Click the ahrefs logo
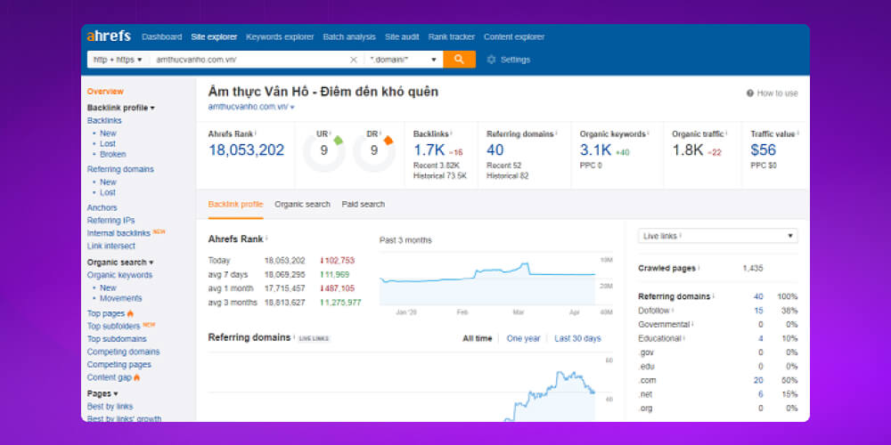Image resolution: width=891 pixels, height=445 pixels. (109, 36)
